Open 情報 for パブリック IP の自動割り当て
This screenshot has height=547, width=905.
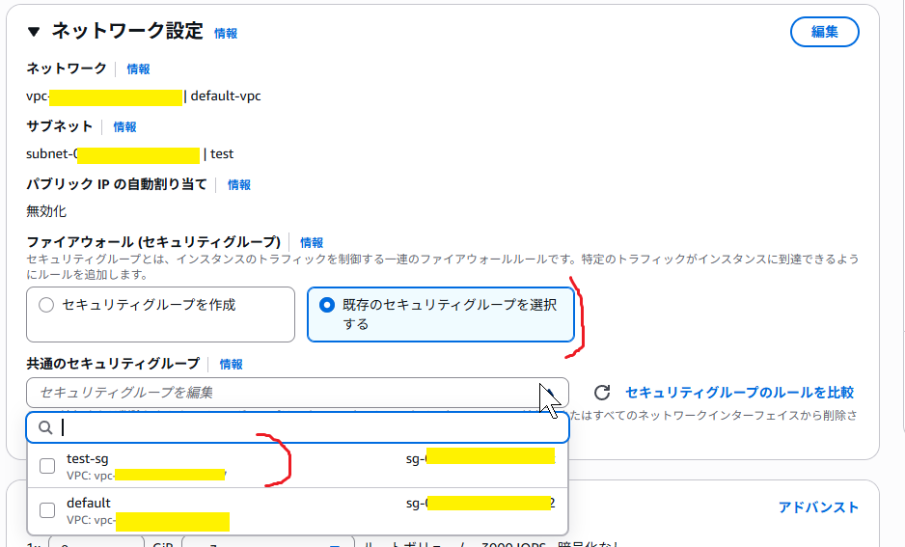(239, 185)
